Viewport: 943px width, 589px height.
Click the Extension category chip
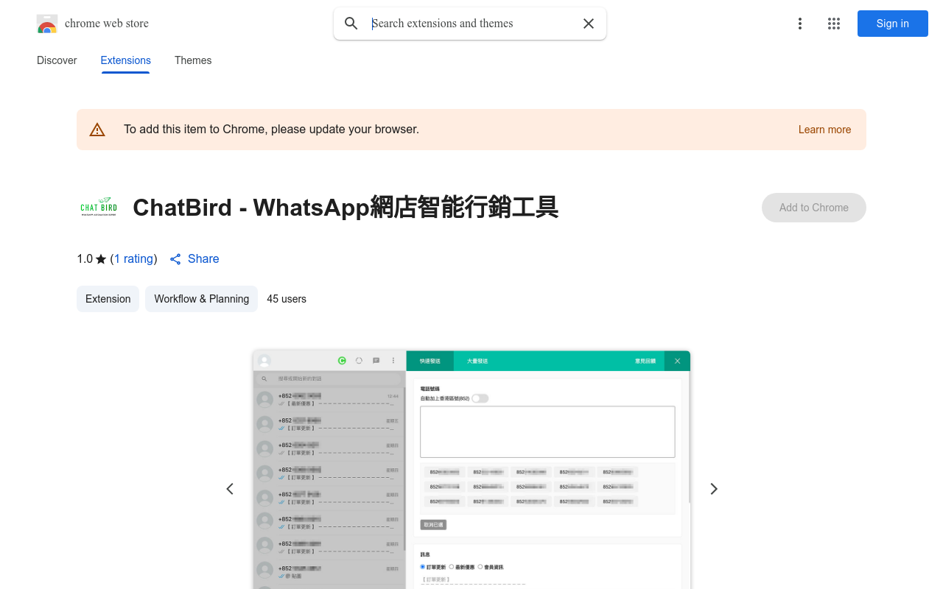108,299
